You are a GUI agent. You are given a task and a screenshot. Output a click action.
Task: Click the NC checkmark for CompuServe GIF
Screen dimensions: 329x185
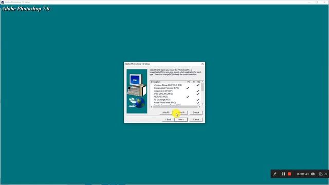pyautogui.click(x=197, y=91)
